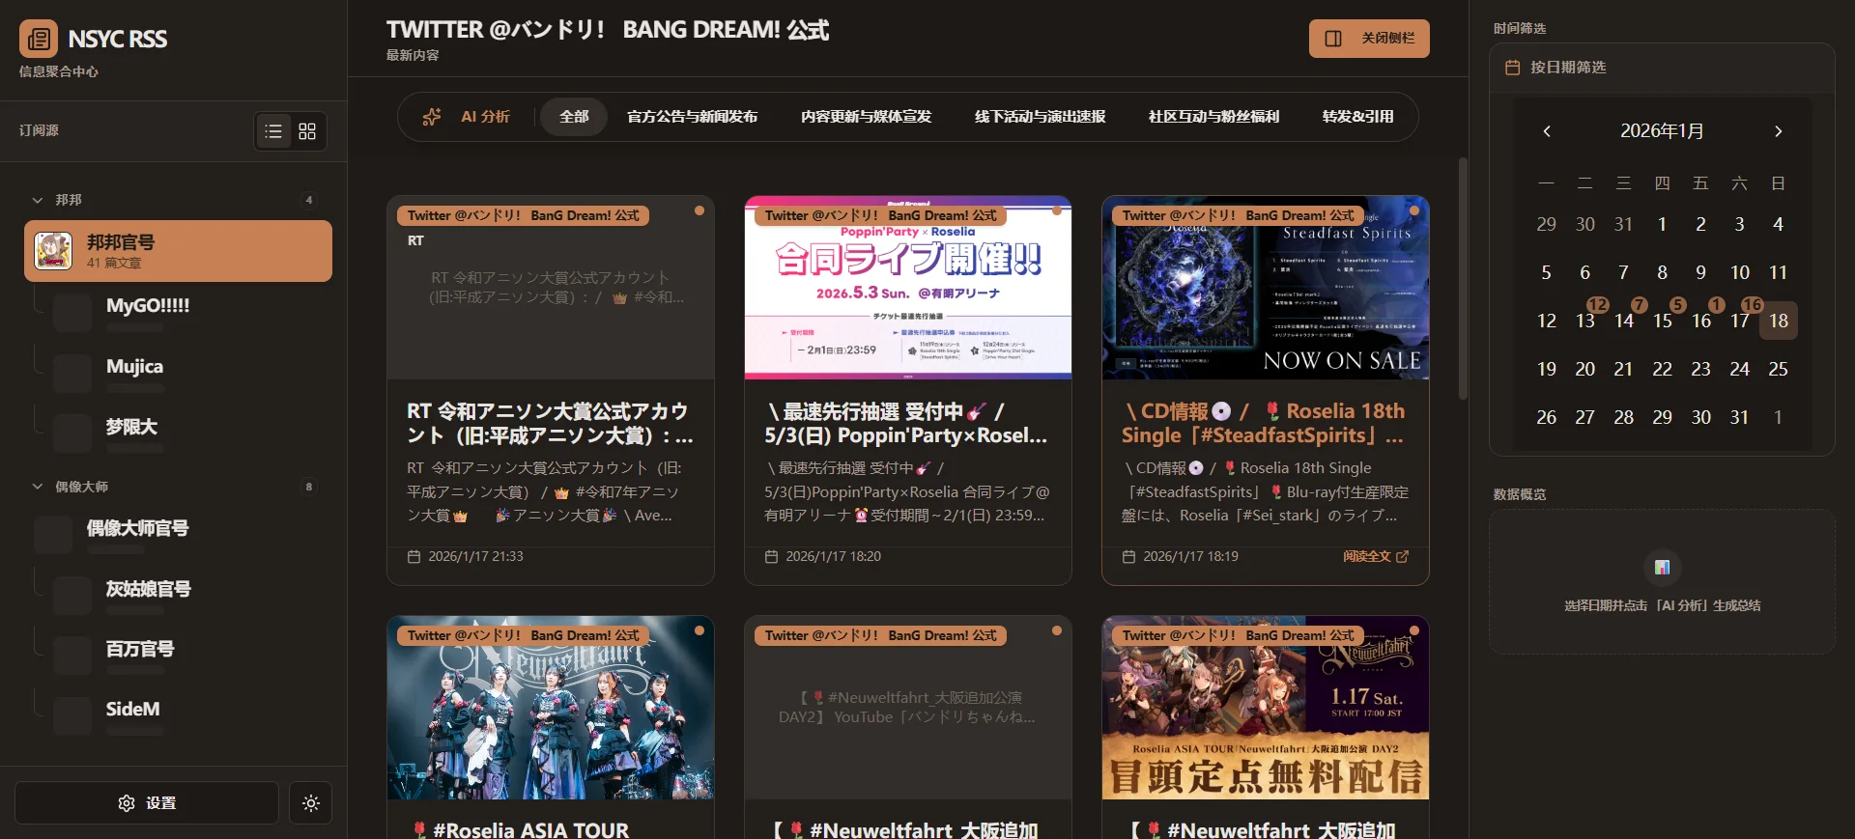This screenshot has width=1855, height=839.
Task: Click the chart icon in 数据概览
Action: click(x=1662, y=568)
